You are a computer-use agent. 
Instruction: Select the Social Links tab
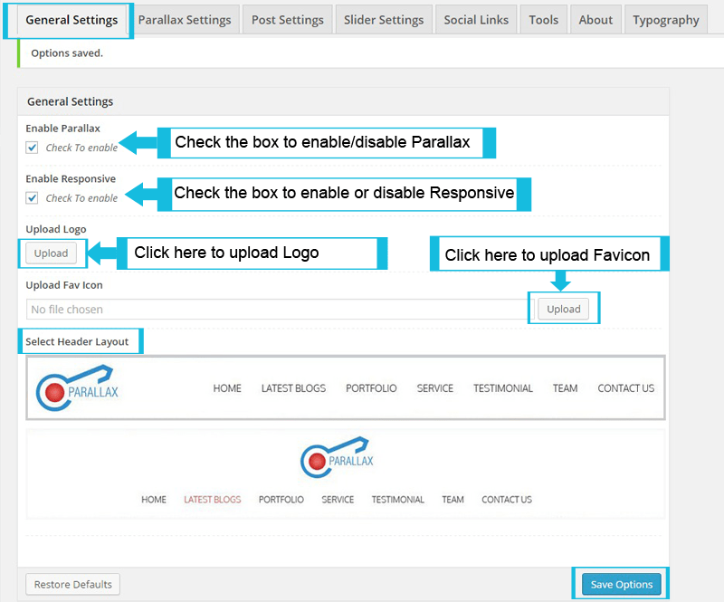[476, 20]
